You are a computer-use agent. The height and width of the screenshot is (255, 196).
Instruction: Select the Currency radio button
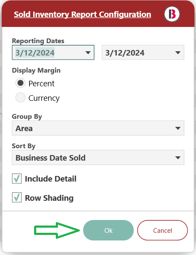20,97
